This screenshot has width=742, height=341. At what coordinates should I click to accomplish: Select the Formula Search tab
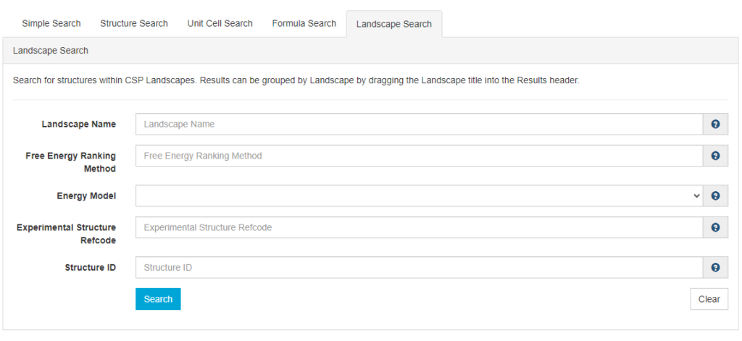coord(304,23)
